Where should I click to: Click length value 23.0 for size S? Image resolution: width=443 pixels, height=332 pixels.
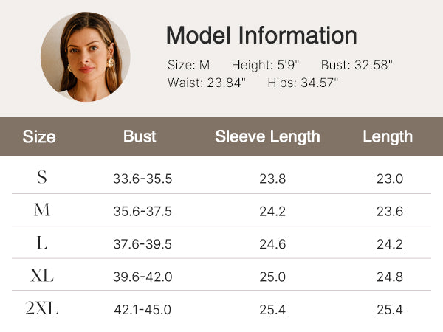click(390, 179)
